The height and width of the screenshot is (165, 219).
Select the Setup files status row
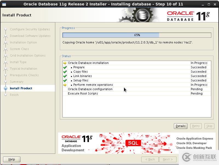(x=137, y=81)
